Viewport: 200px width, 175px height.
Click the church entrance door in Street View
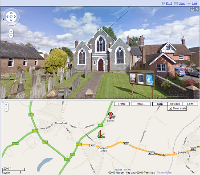[101, 65]
